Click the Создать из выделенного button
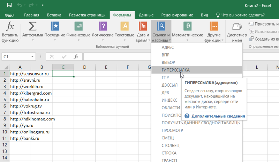This screenshot has width=279, height=162. (264, 39)
